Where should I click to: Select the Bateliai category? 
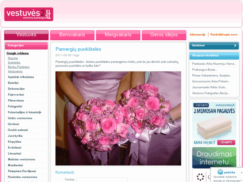coord(13,83)
